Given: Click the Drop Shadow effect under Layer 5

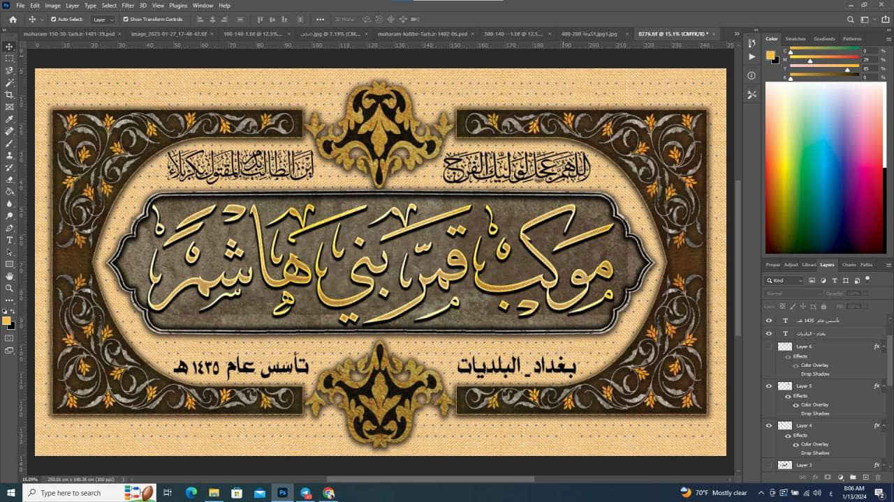Looking at the screenshot, I should tap(816, 413).
